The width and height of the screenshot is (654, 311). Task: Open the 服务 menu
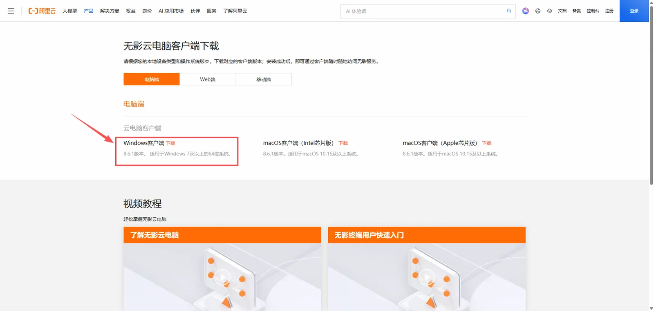212,11
